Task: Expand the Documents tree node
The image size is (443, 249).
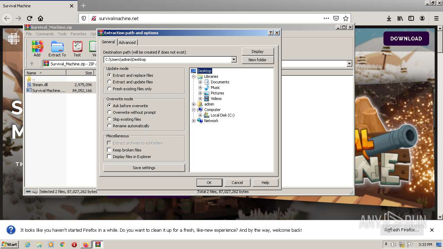Action: pos(200,82)
